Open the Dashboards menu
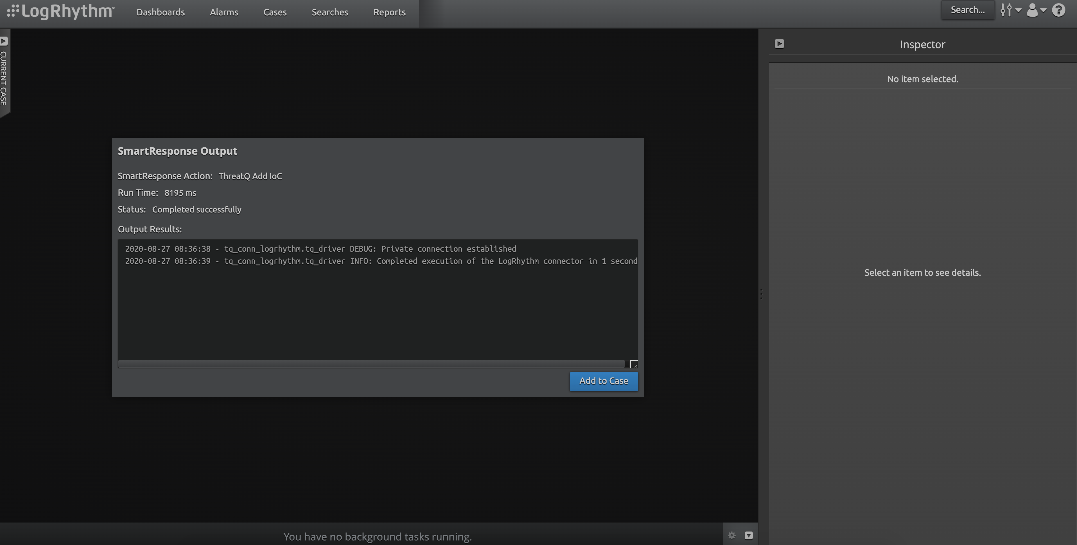Screen dimensions: 1077x545 tap(161, 12)
